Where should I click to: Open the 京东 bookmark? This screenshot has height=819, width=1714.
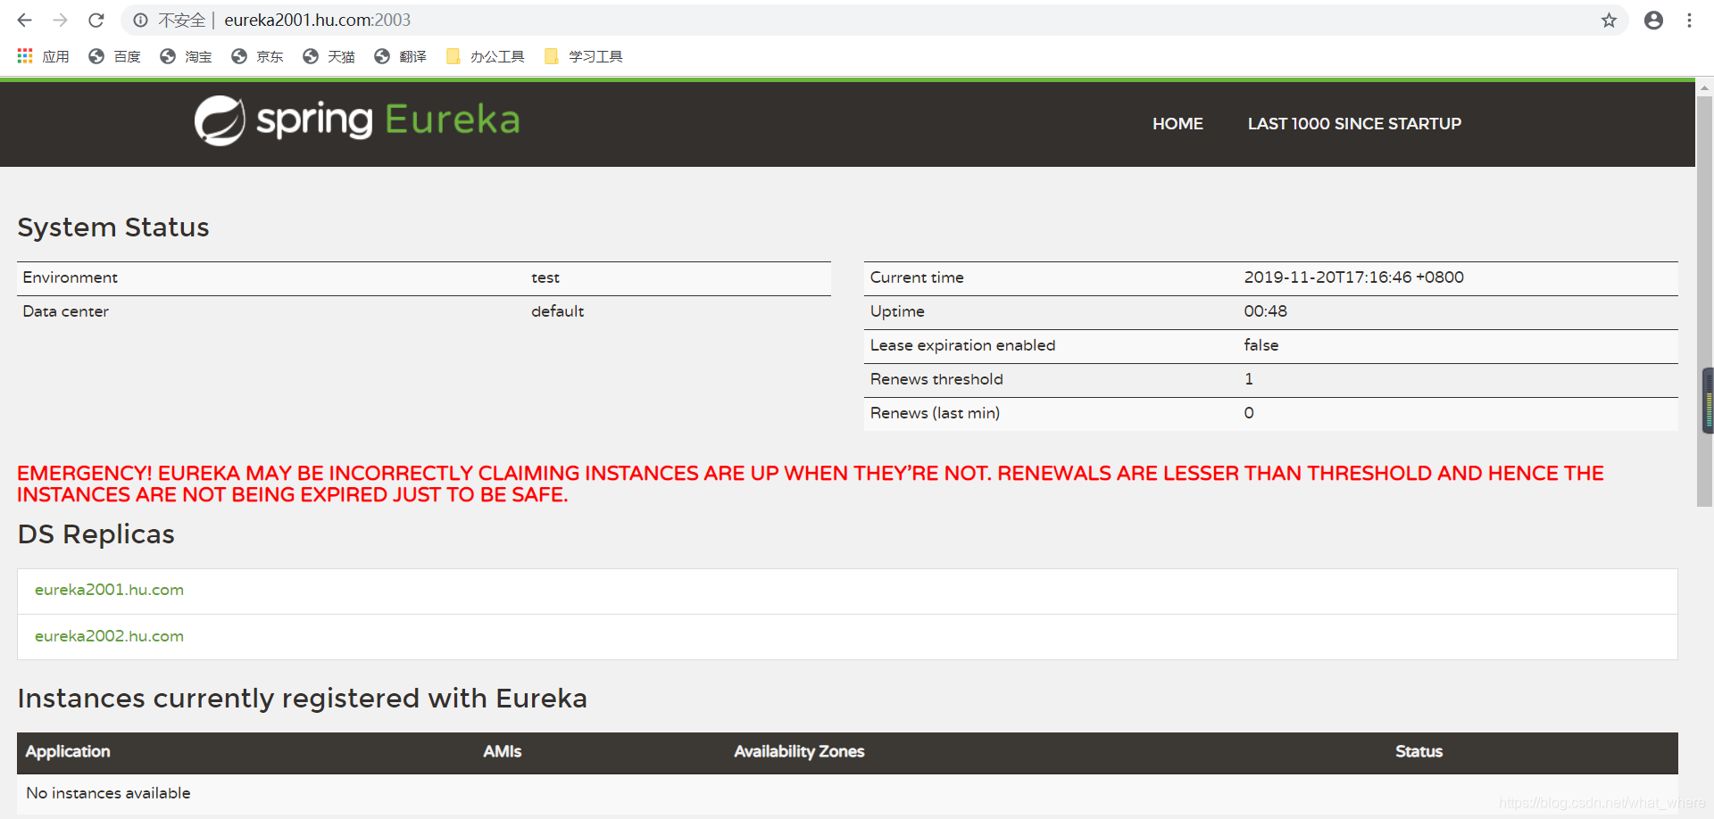pos(257,56)
